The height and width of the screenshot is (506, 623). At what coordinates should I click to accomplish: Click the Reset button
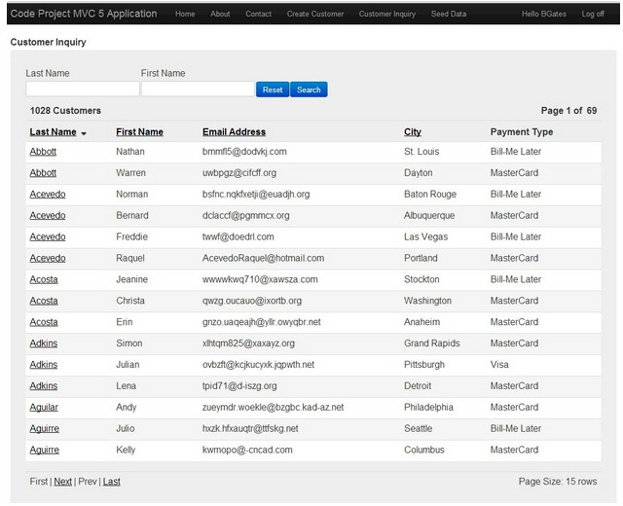tap(273, 90)
